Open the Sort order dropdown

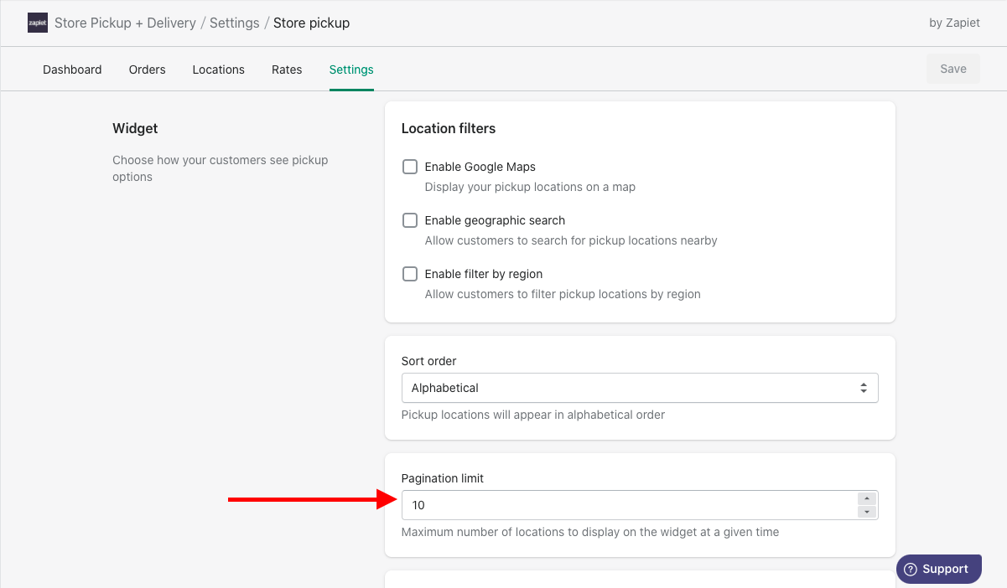640,388
